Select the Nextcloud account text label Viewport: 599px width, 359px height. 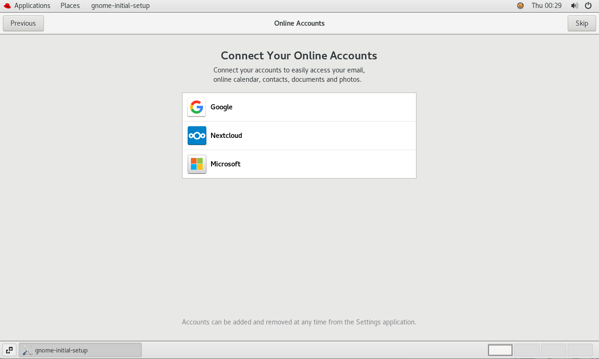tap(226, 136)
